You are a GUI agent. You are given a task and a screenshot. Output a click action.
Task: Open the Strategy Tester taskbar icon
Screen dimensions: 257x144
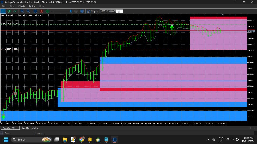coord(115,139)
